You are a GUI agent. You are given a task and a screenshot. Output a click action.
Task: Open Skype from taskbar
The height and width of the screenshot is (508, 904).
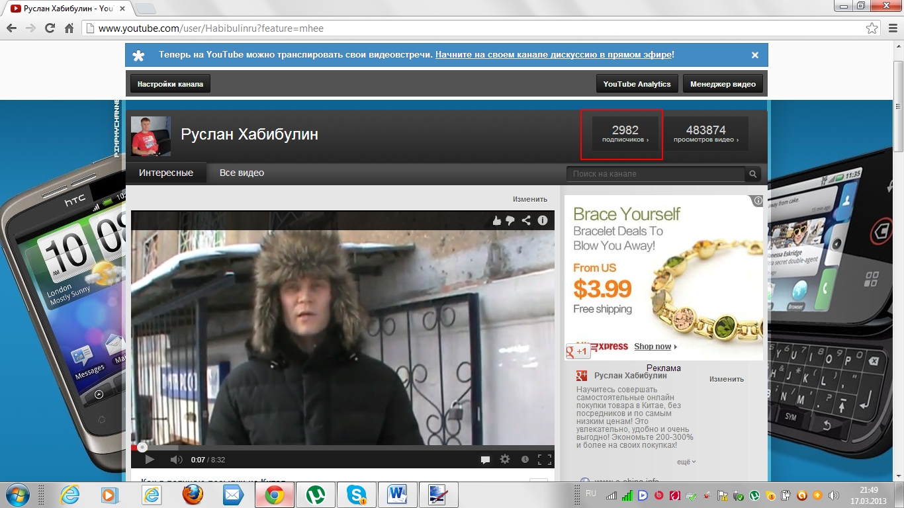(x=356, y=495)
